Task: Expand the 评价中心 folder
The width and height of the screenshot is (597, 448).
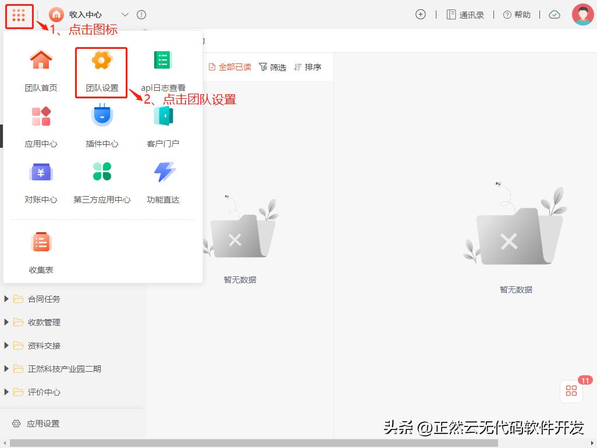Action: [6, 392]
